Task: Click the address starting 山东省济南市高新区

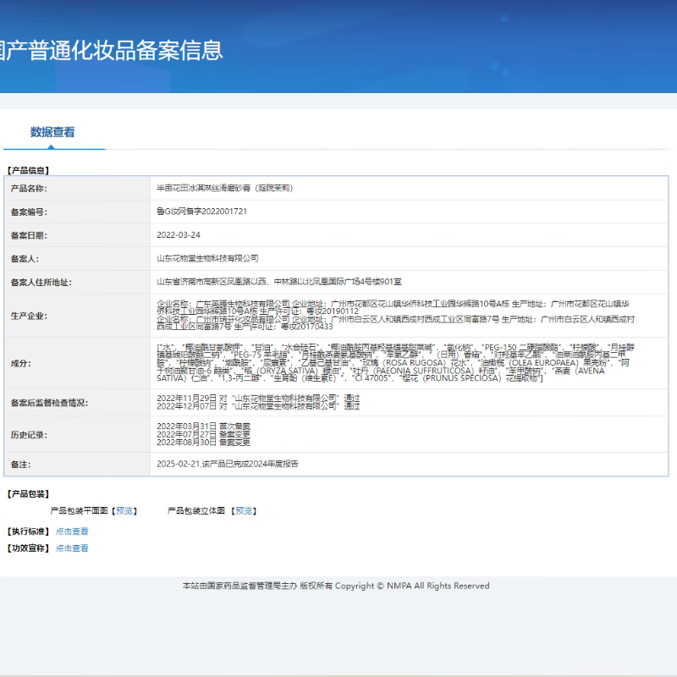Action: tap(279, 282)
